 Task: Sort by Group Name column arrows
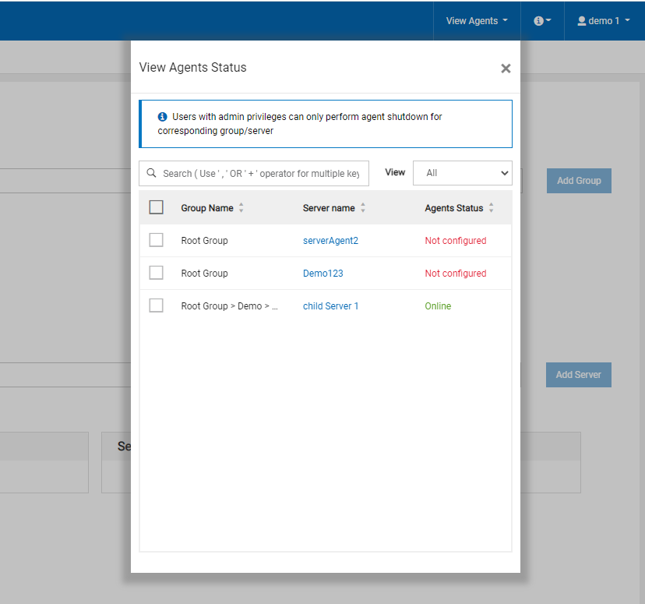point(241,208)
